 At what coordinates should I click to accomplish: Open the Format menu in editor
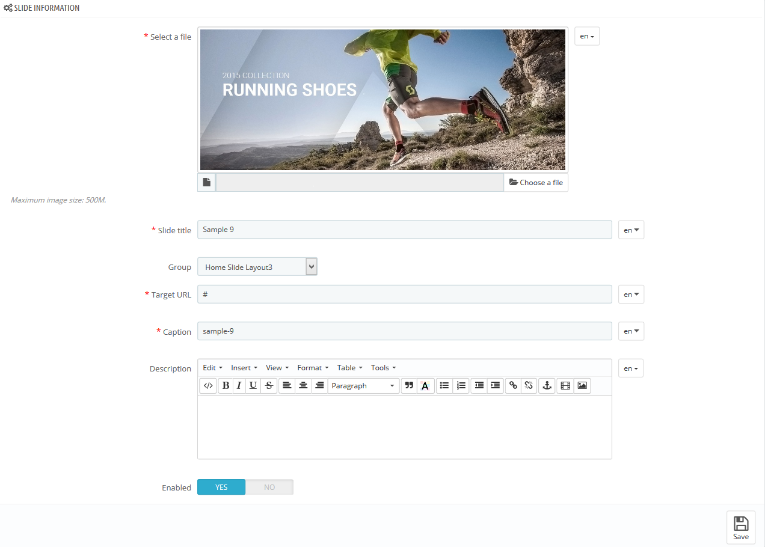click(313, 368)
